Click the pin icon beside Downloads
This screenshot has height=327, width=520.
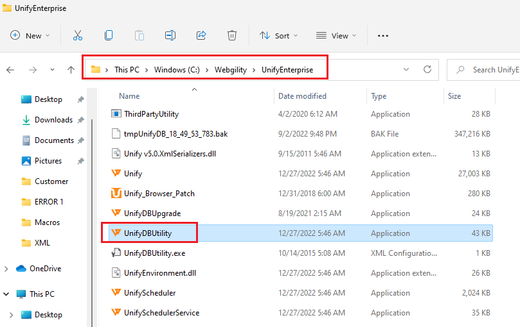(x=80, y=120)
